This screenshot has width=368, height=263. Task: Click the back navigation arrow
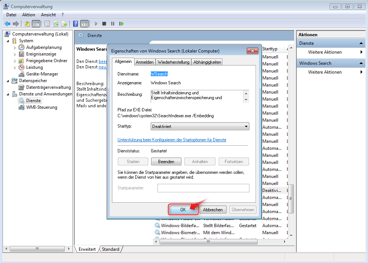point(7,23)
